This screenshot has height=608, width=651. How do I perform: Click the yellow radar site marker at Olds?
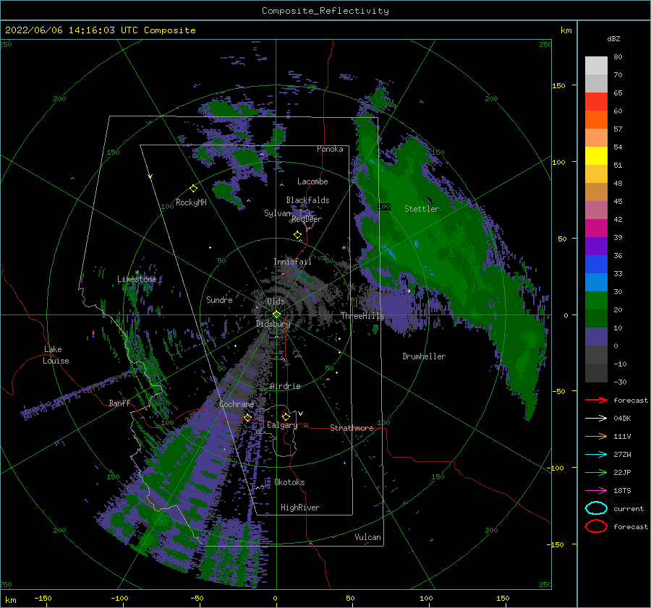[276, 314]
